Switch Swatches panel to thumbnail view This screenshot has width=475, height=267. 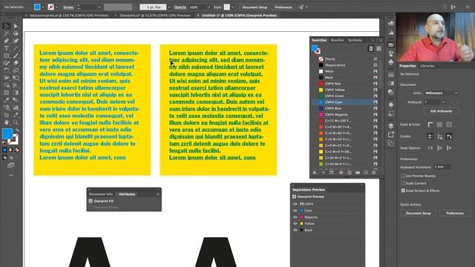pos(379,48)
